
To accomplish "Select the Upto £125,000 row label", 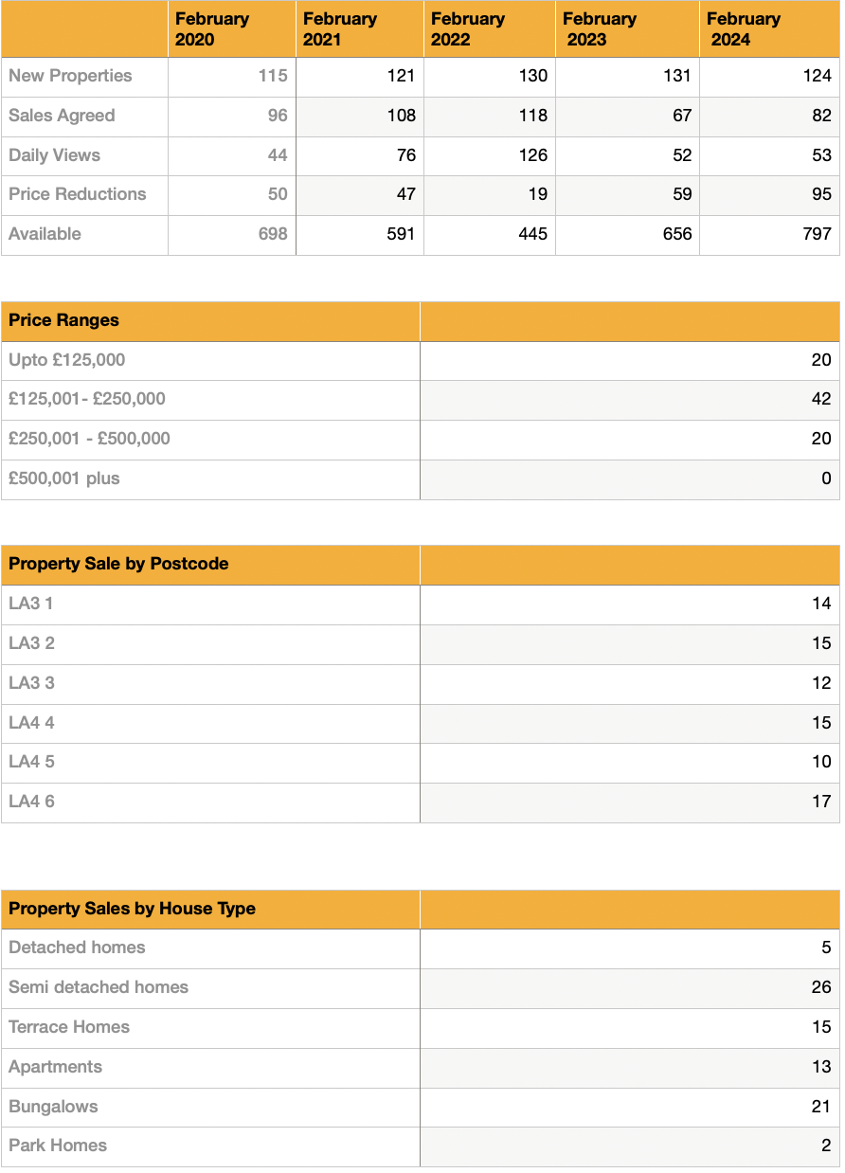I will coord(67,360).
